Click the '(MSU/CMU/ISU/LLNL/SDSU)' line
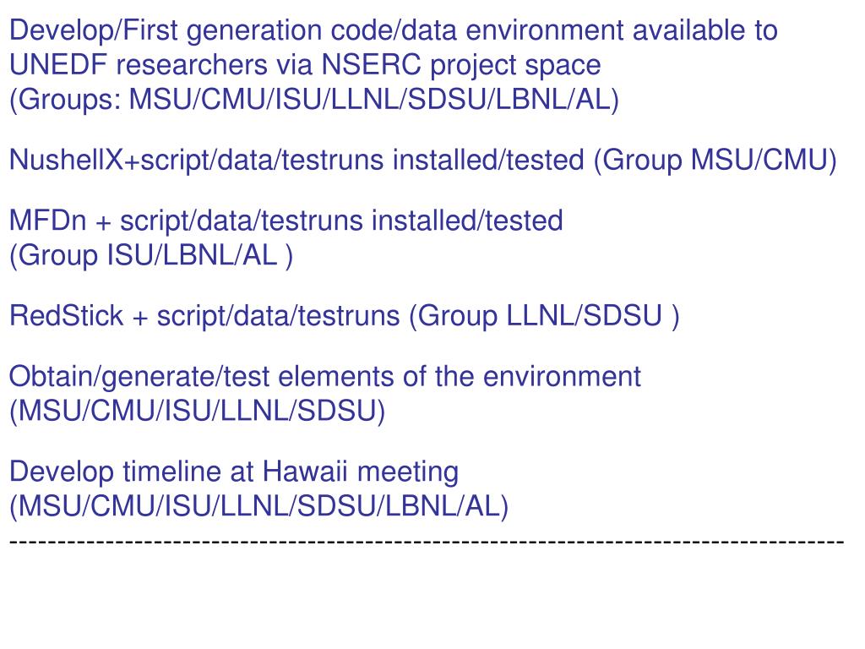 [198, 412]
